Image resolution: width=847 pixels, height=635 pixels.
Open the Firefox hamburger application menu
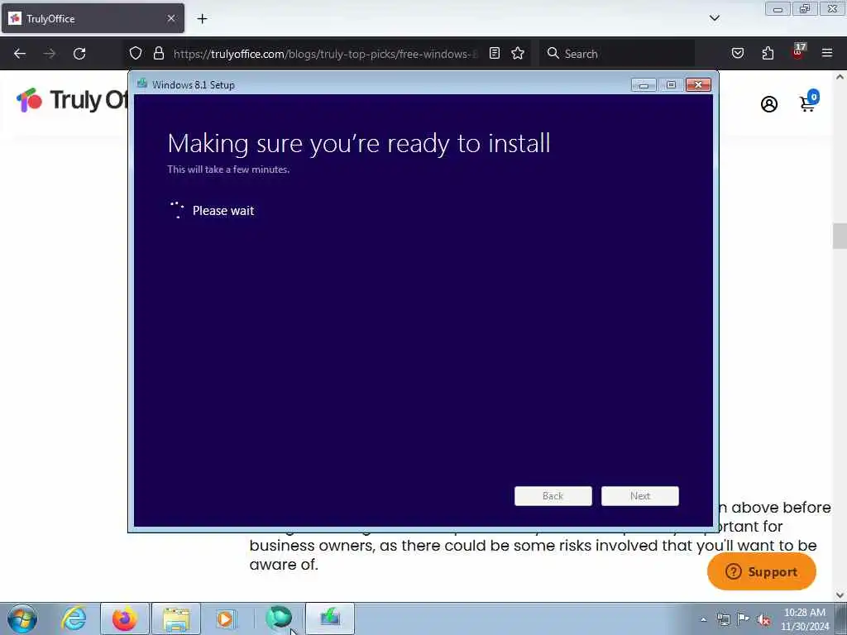(827, 53)
